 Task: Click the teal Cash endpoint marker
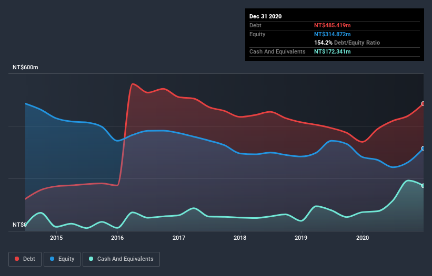tap(423, 186)
